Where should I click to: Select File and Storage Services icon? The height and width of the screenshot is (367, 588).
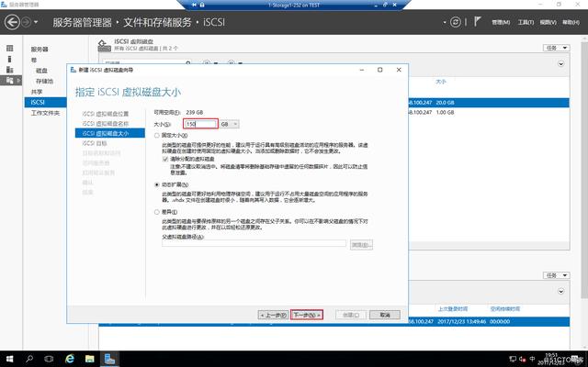(10, 80)
